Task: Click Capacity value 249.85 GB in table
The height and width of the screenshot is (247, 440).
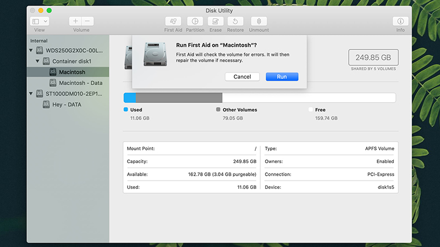Action: 245,161
